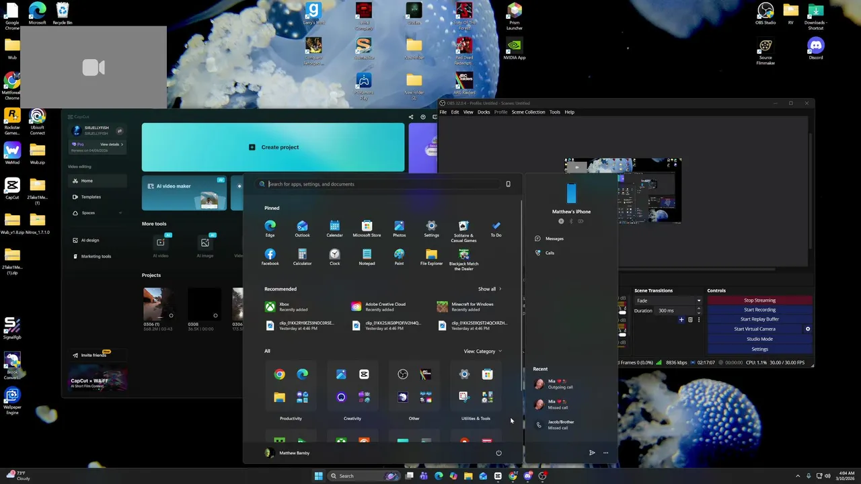The image size is (861, 484).
Task: Expand View: Category dropdown
Action: 482,351
